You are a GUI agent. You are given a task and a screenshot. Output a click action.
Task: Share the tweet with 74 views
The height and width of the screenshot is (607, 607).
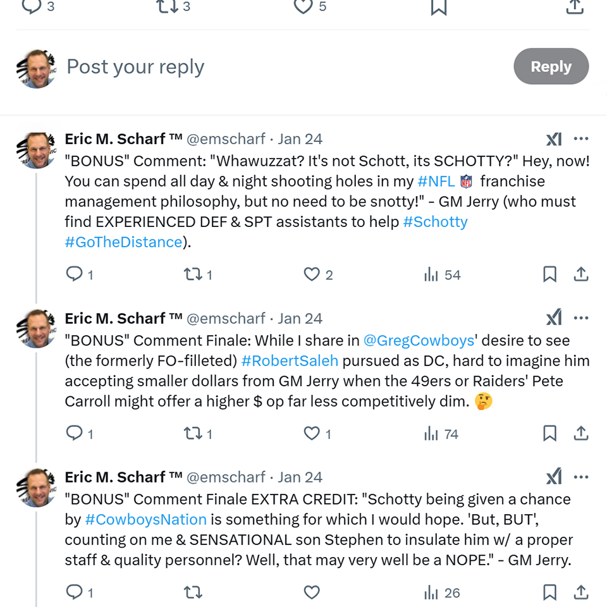(x=580, y=433)
